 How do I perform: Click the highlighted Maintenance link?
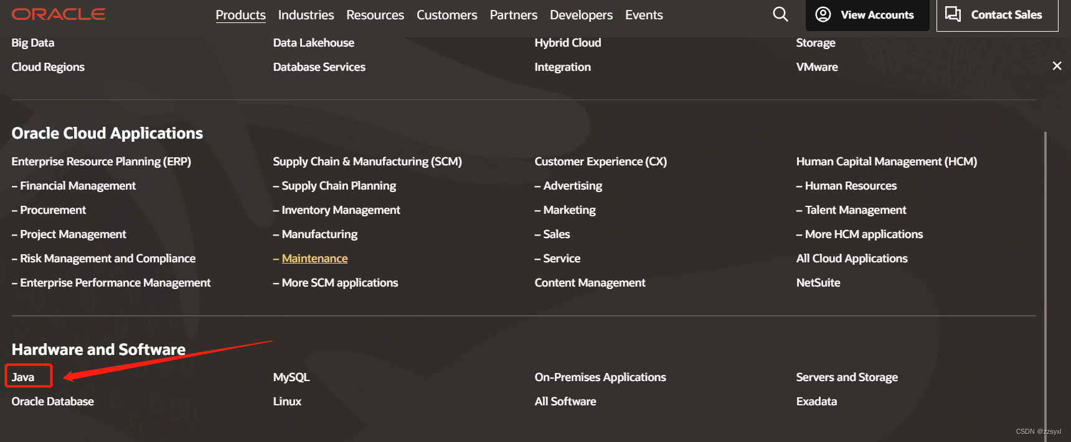pyautogui.click(x=314, y=259)
